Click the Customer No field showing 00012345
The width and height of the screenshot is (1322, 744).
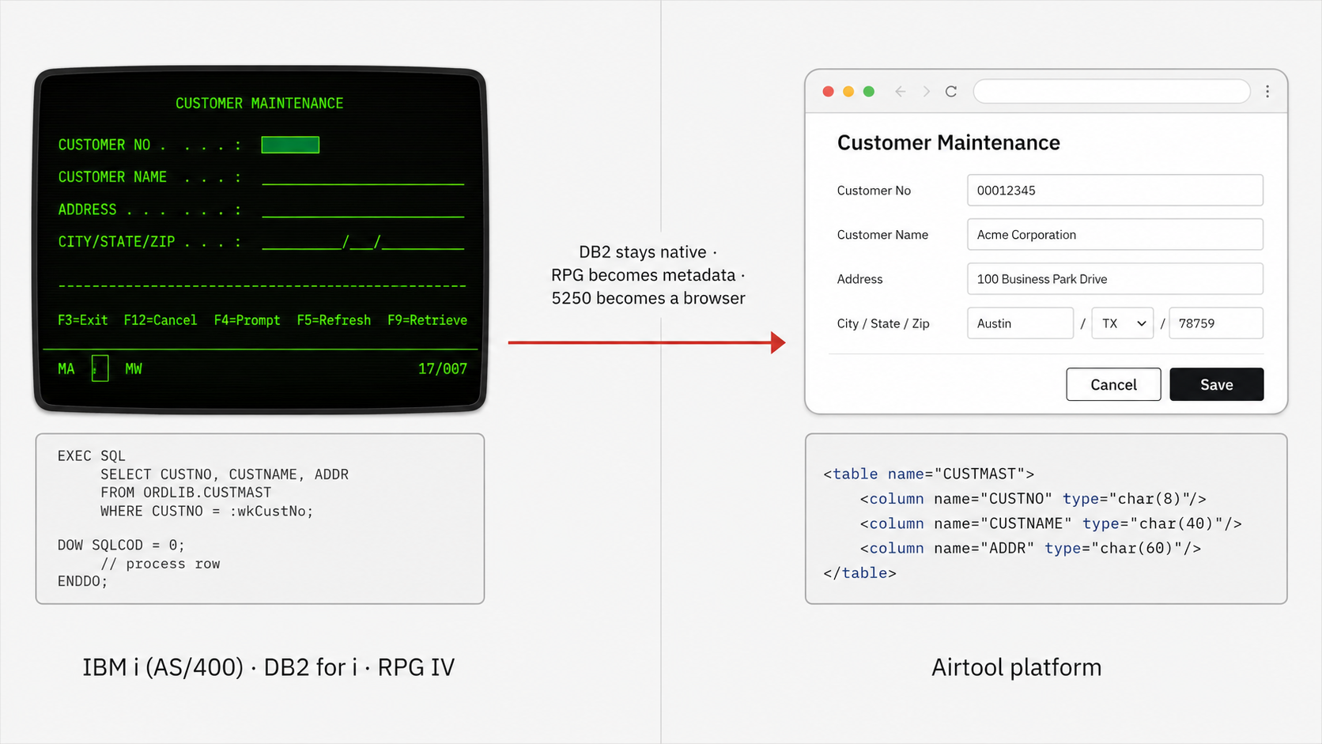pyautogui.click(x=1115, y=191)
